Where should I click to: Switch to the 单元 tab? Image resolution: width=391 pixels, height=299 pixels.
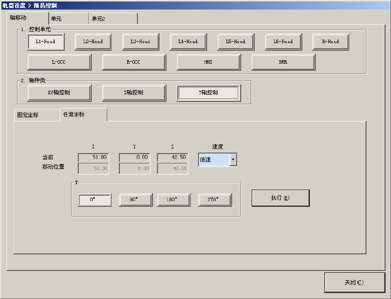[x=69, y=19]
